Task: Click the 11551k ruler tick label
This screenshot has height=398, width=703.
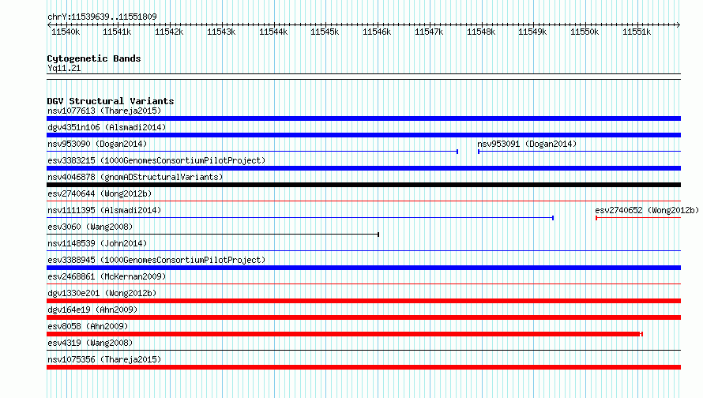Action: [637, 32]
